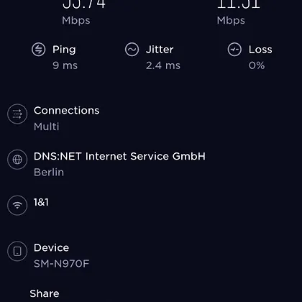This screenshot has height=302, width=302.
Task: Tap the globe server icon
Action: click(x=17, y=160)
